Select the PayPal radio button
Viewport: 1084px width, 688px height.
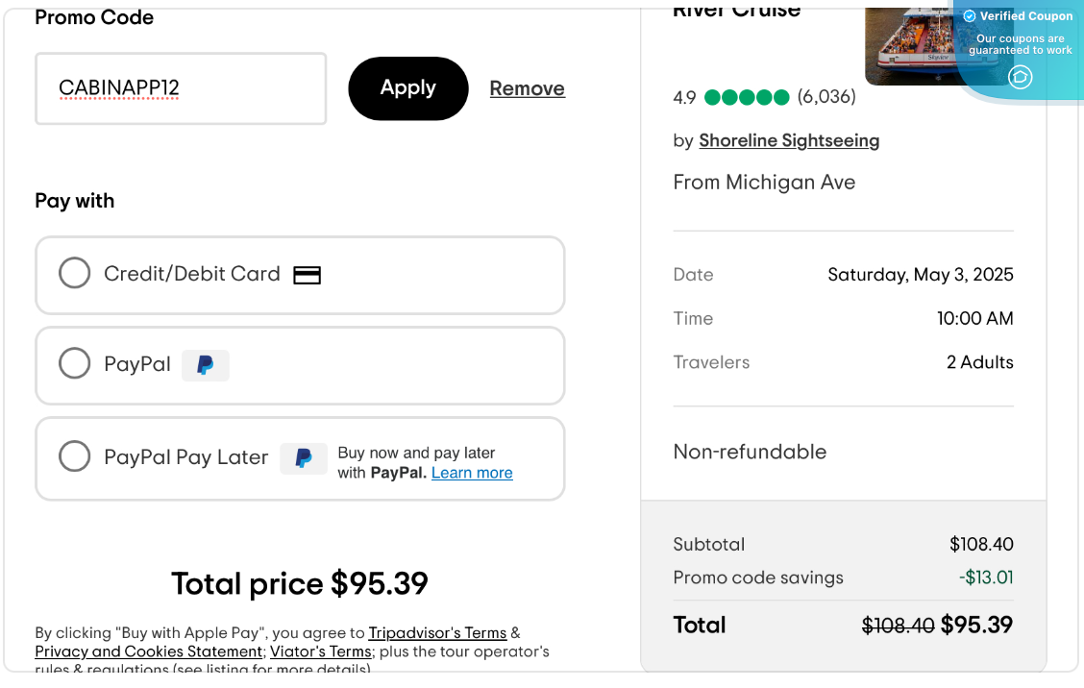coord(75,363)
